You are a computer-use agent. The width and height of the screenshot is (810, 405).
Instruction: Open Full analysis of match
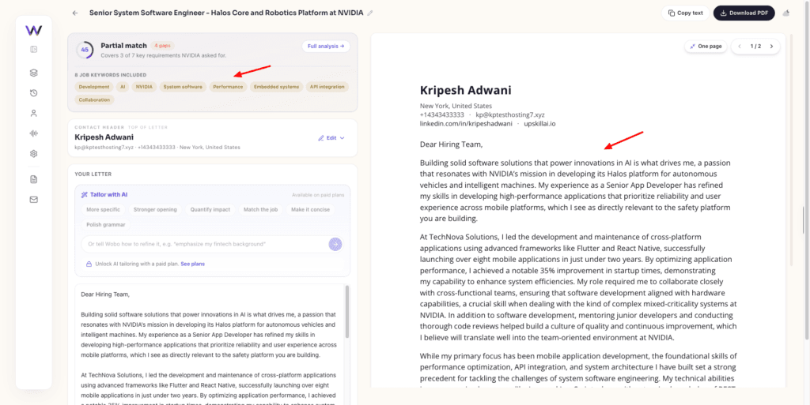click(x=326, y=46)
